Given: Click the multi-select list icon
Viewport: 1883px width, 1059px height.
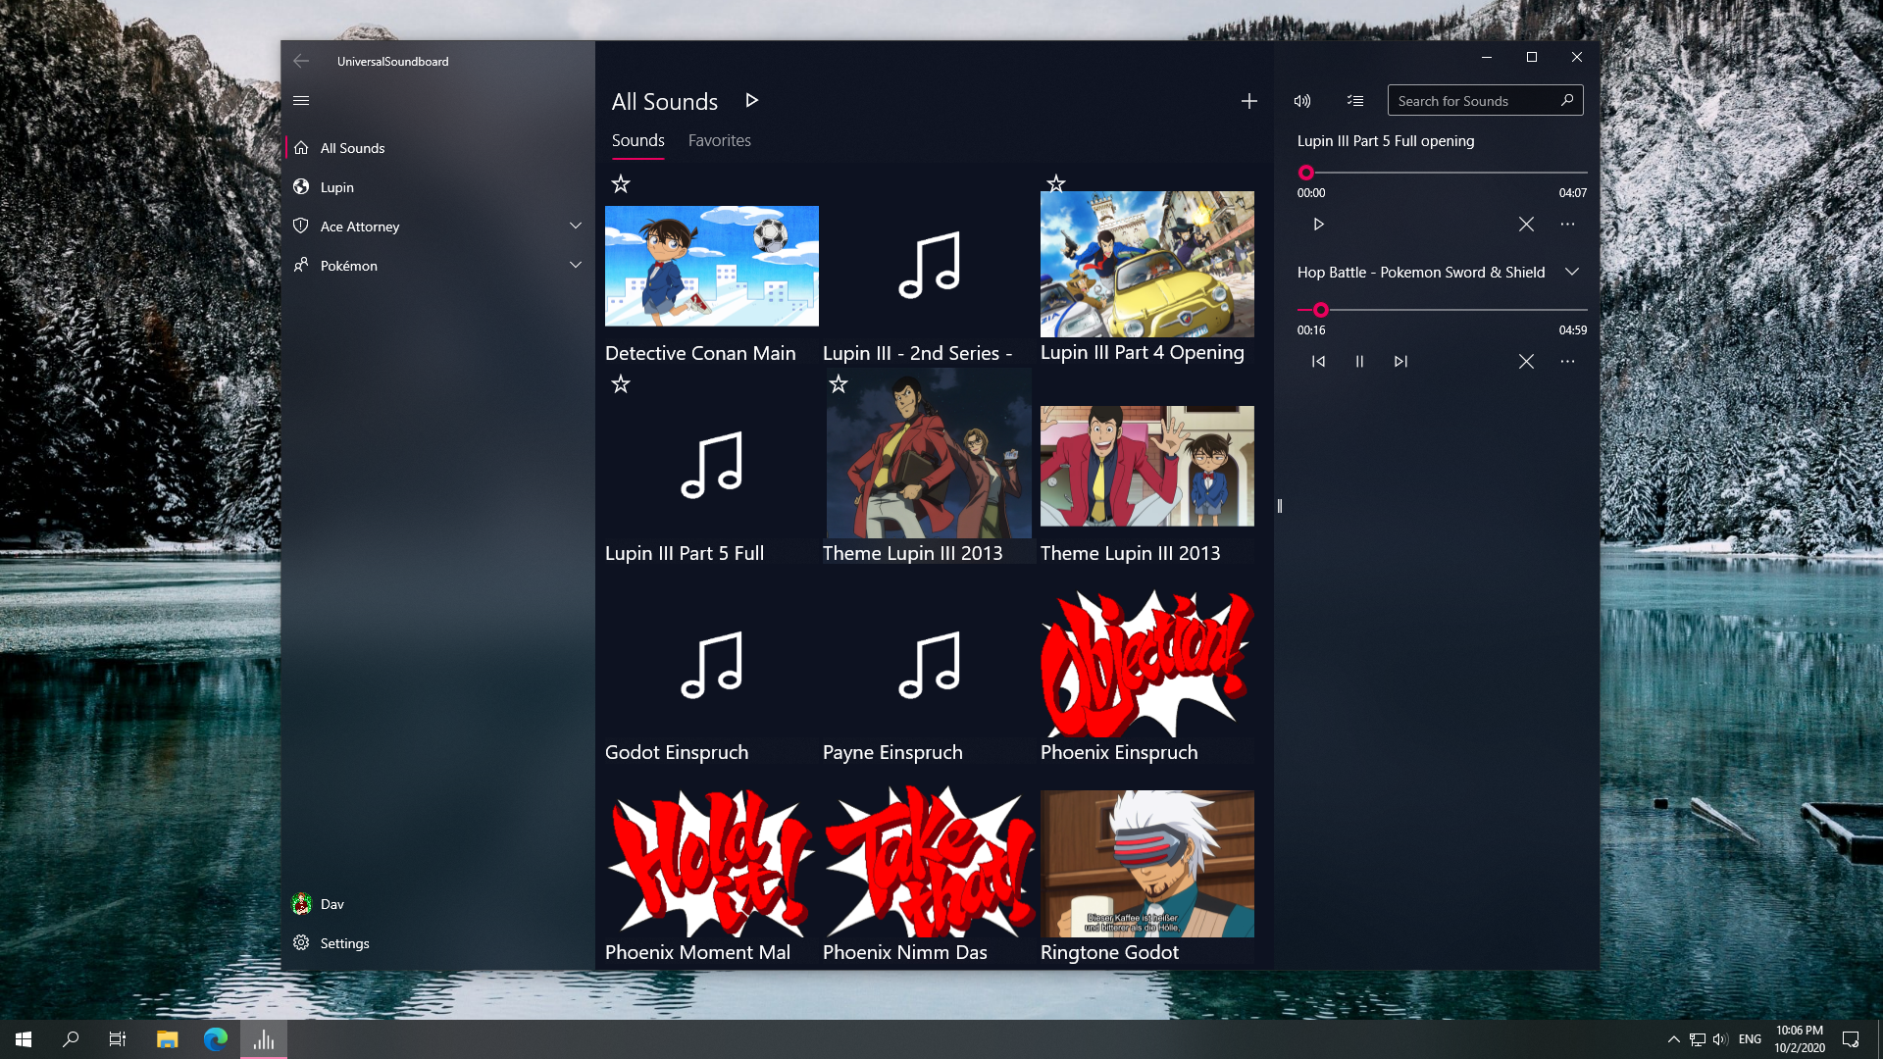Looking at the screenshot, I should [1355, 101].
